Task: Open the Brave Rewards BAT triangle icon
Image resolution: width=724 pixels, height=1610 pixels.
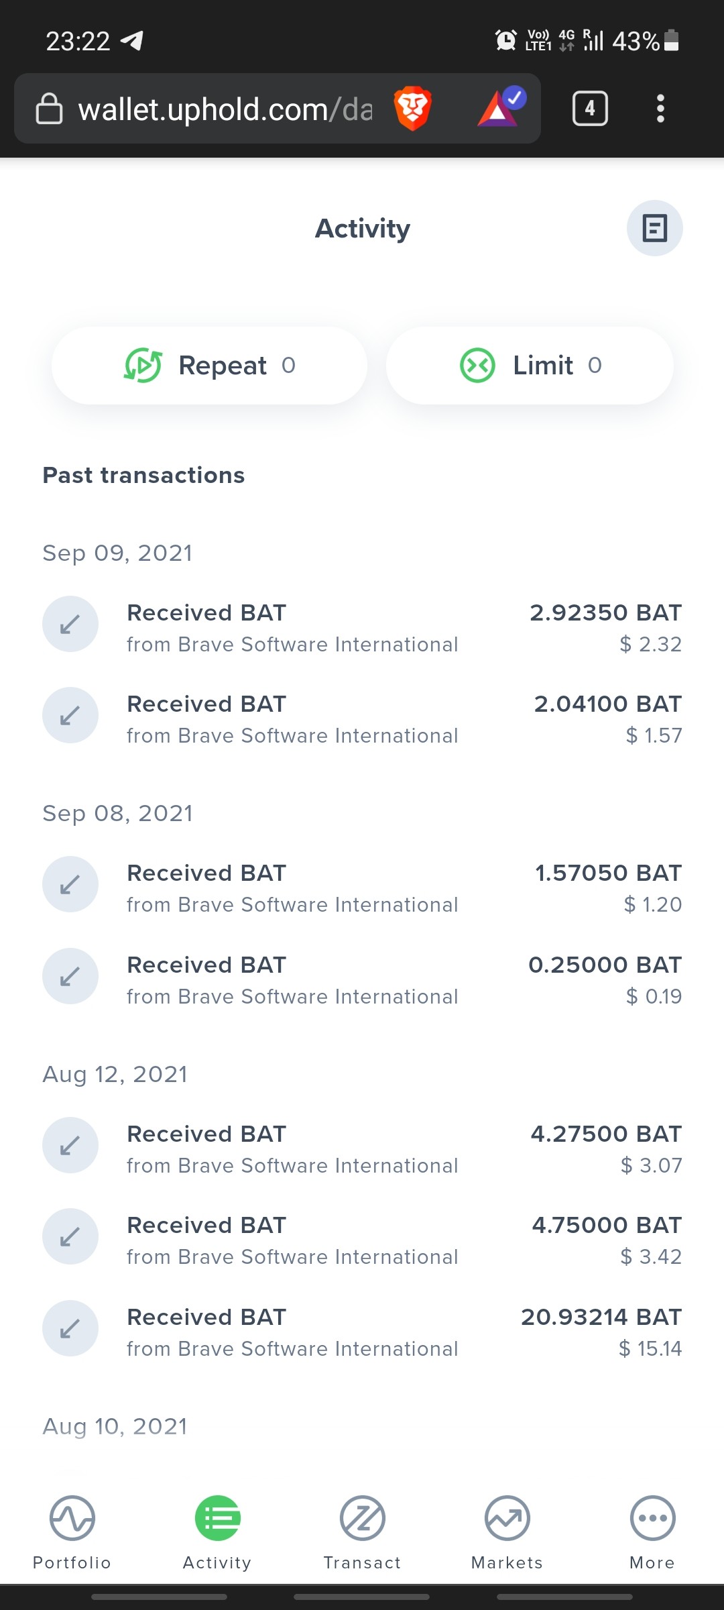Action: pos(501,107)
